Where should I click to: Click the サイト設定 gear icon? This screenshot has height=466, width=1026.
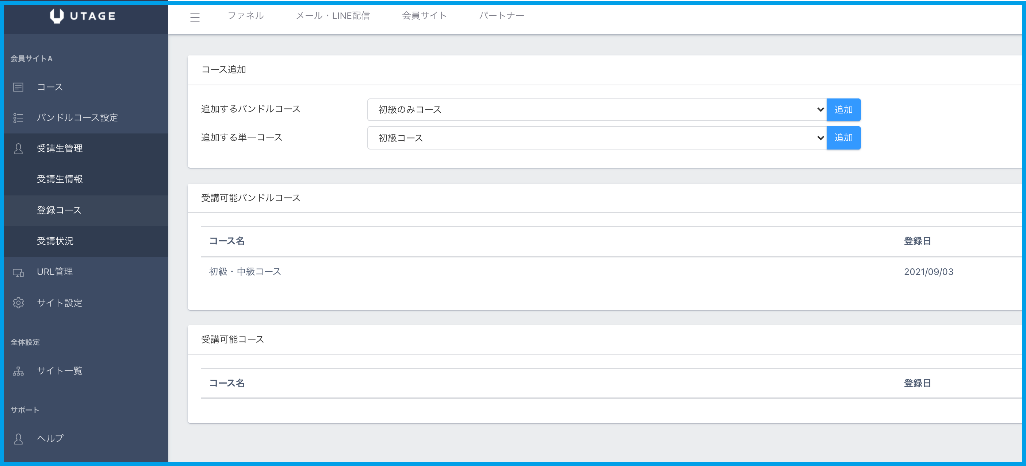coord(18,303)
